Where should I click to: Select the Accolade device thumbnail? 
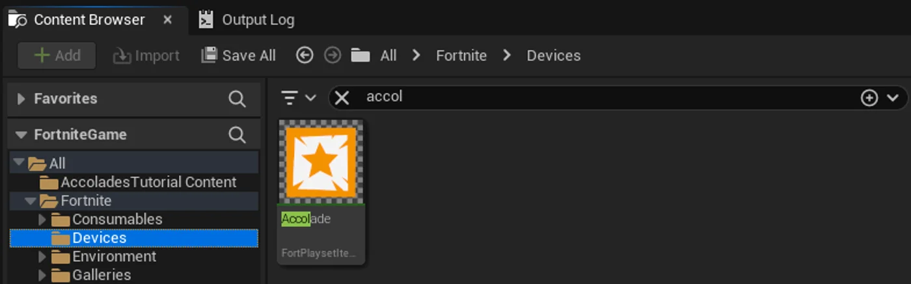click(x=321, y=162)
